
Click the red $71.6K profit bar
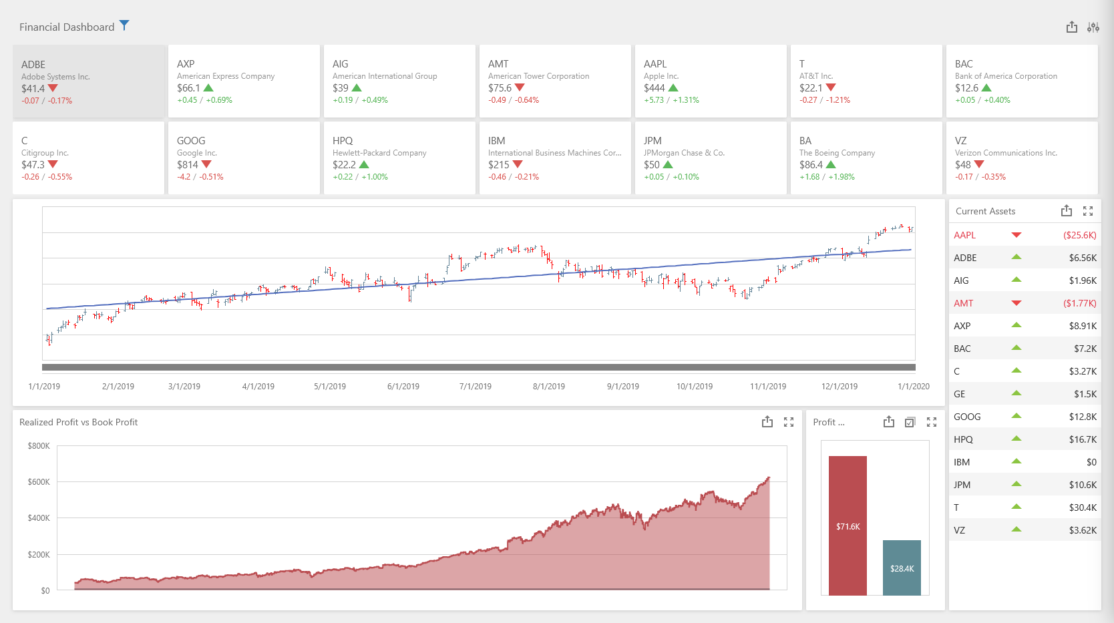tap(848, 526)
